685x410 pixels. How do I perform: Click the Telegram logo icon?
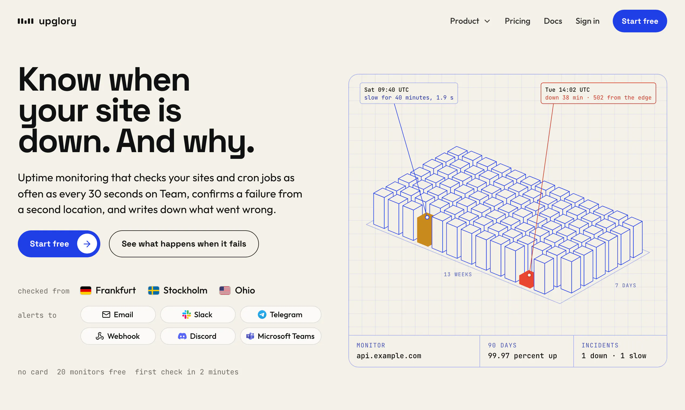tap(262, 315)
